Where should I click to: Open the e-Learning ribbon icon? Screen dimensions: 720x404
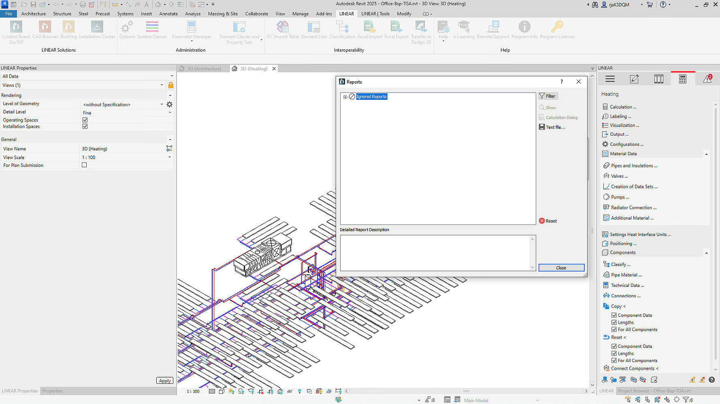coord(464,27)
